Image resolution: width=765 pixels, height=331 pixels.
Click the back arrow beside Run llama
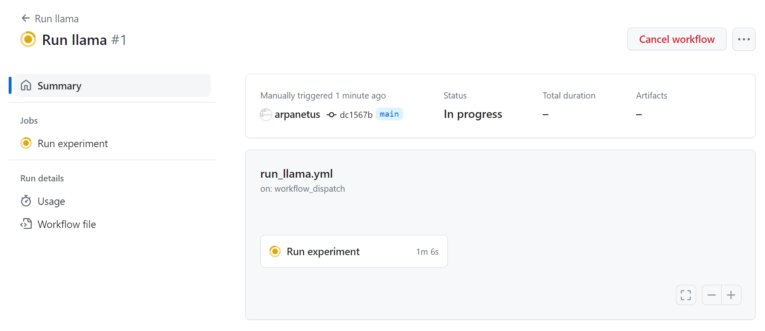[26, 18]
